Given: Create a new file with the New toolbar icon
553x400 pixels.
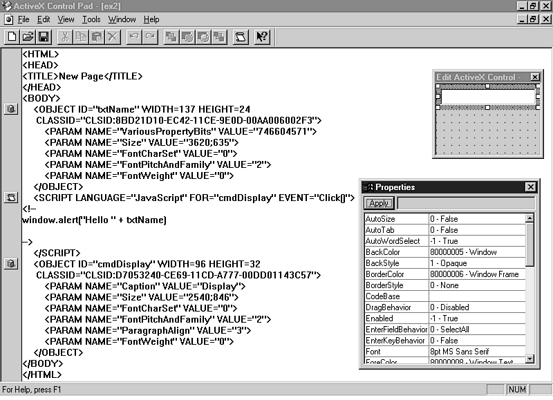Looking at the screenshot, I should point(12,37).
